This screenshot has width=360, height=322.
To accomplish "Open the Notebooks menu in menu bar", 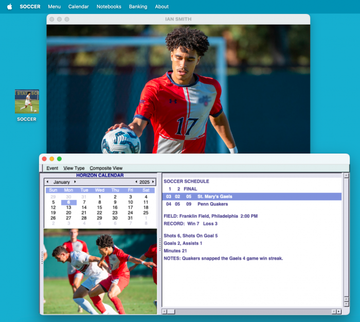I will (x=109, y=7).
